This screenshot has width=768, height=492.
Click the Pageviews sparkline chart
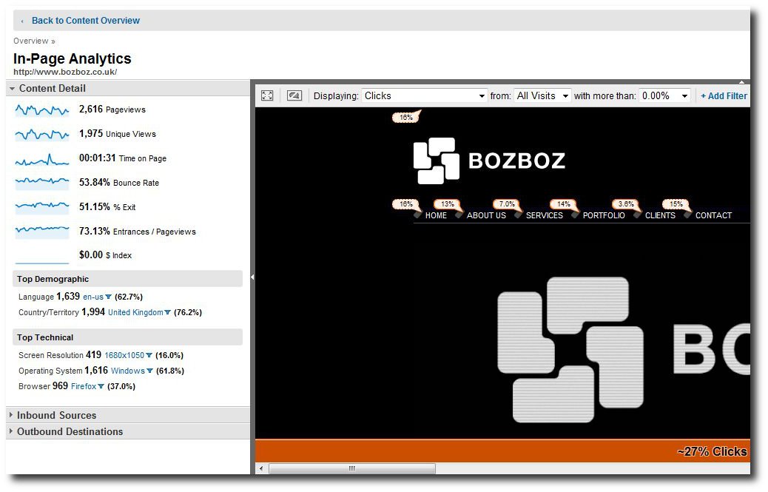[42, 109]
